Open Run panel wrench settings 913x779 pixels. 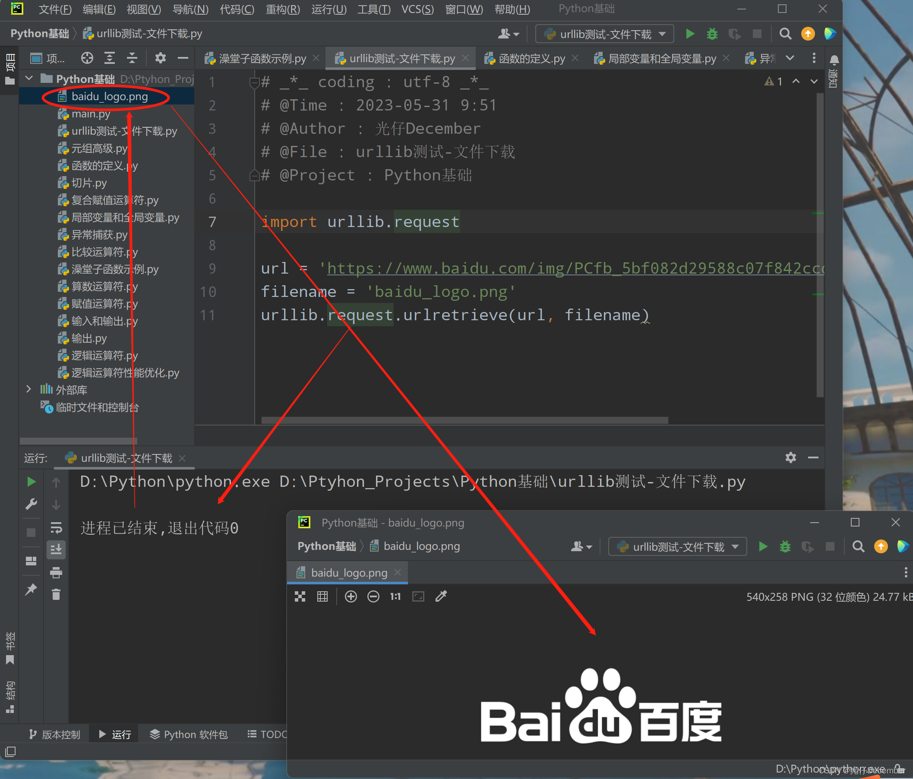[31, 504]
